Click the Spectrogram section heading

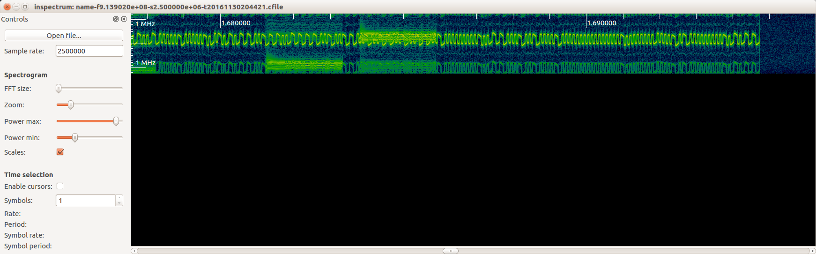26,75
